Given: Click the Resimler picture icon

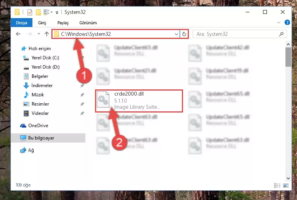Looking at the screenshot, I should pos(26,104).
